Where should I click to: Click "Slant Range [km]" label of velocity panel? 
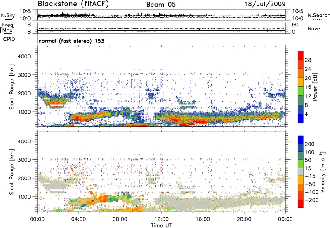(x=12, y=172)
